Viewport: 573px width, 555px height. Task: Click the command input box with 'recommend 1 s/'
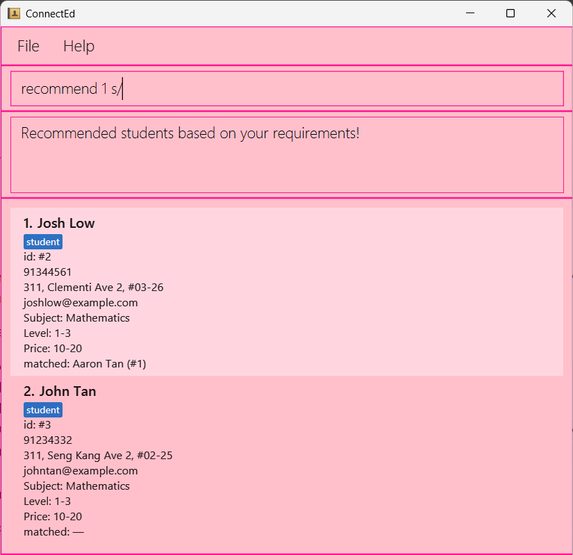tap(286, 89)
